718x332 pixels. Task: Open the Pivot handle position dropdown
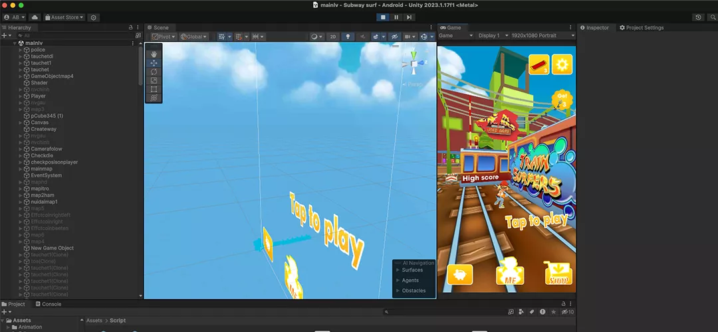[164, 37]
